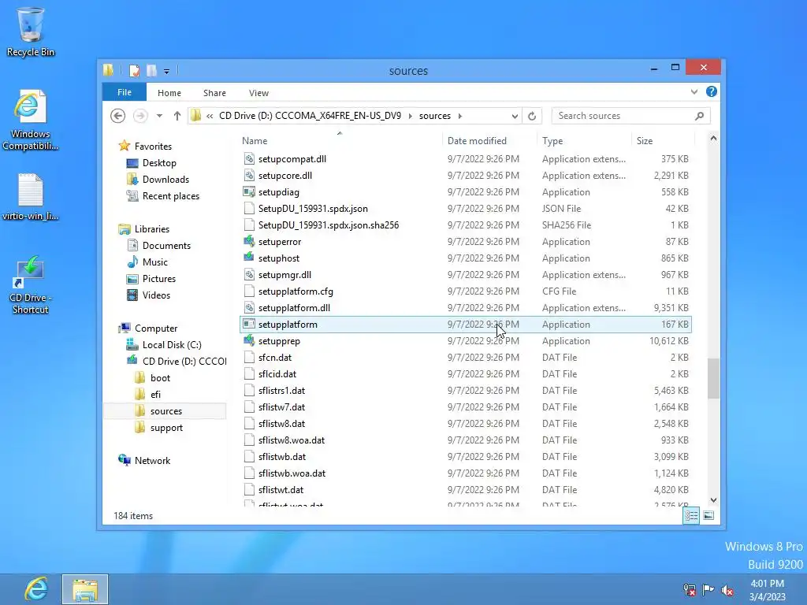Switch to Large icons view button
Viewport: 807px width, 605px height.
[x=708, y=515]
